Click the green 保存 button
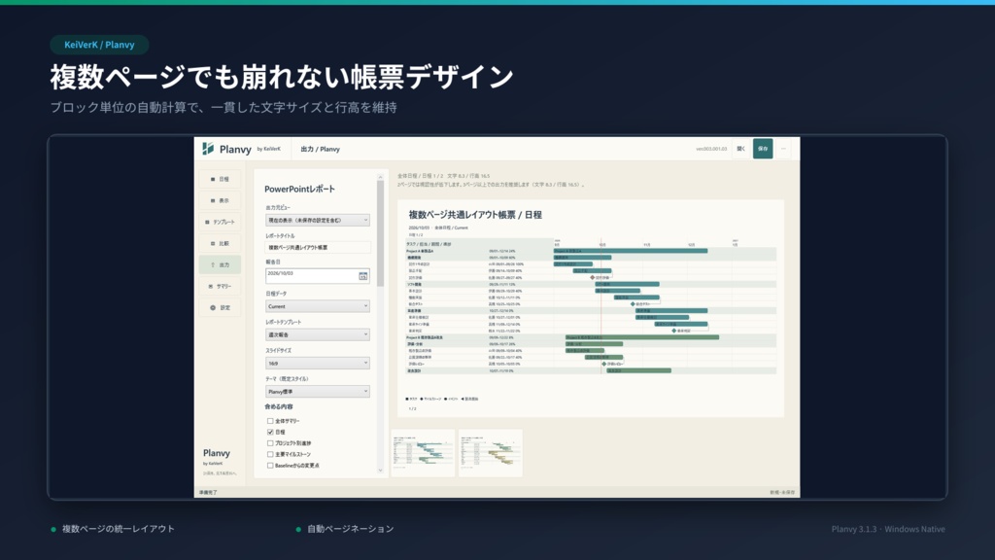The image size is (995, 560). tap(763, 149)
